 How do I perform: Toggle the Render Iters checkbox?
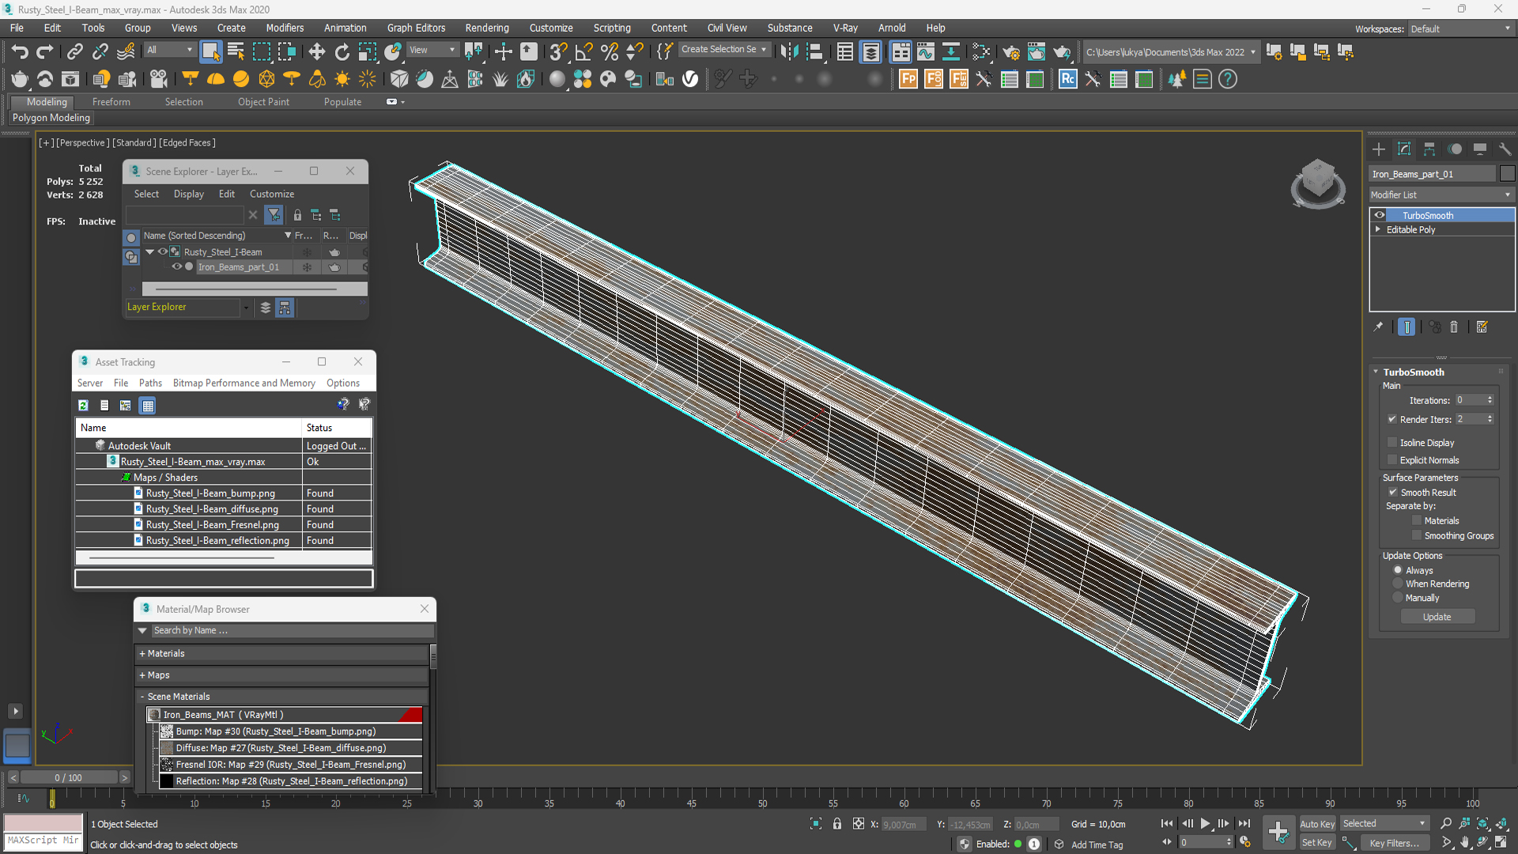(1391, 419)
